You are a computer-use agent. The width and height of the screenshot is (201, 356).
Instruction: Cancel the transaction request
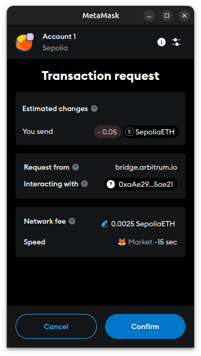[x=56, y=326]
